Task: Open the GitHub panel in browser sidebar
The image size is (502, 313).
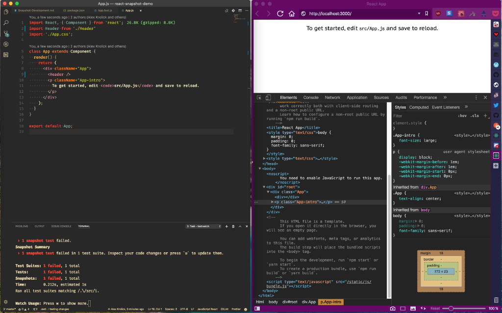Action: 496,74
